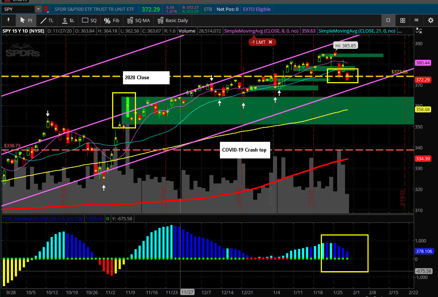Click the 380.44 magenta price label
The image size is (438, 297).
click(x=423, y=63)
